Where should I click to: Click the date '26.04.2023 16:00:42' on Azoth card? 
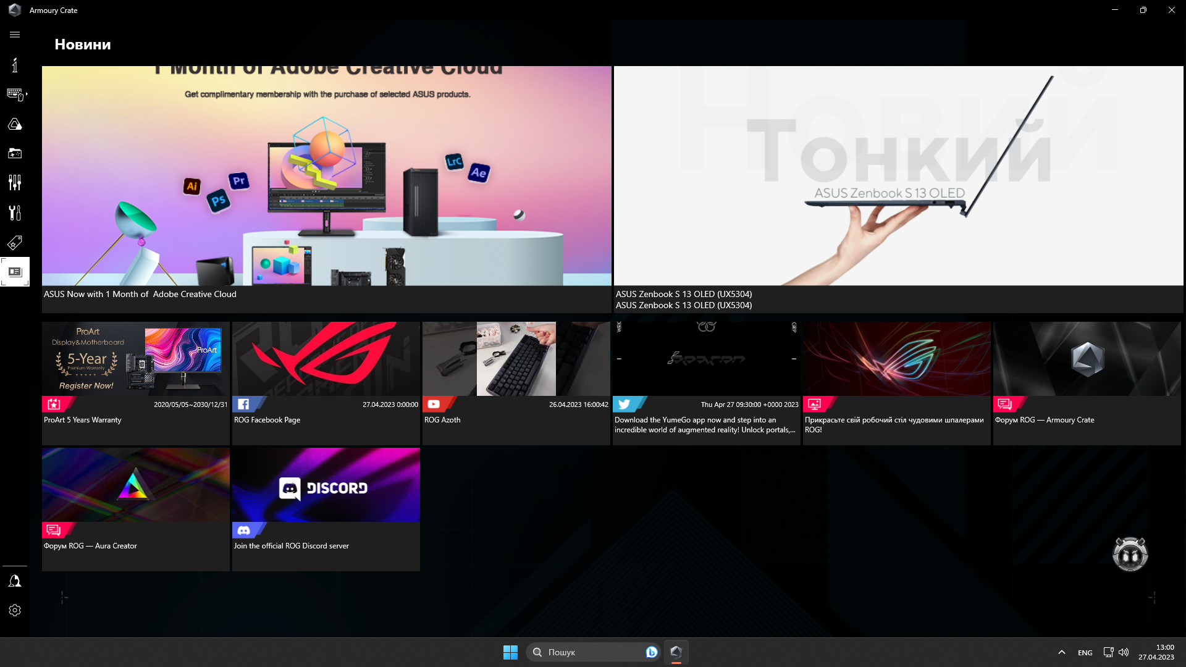[x=579, y=405]
